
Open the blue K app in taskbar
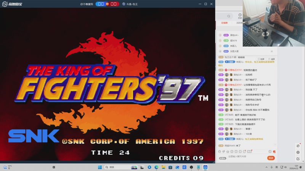coord(185,167)
